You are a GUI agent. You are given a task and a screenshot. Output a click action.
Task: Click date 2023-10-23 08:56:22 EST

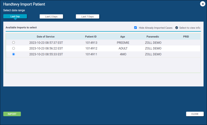[x=46, y=48]
